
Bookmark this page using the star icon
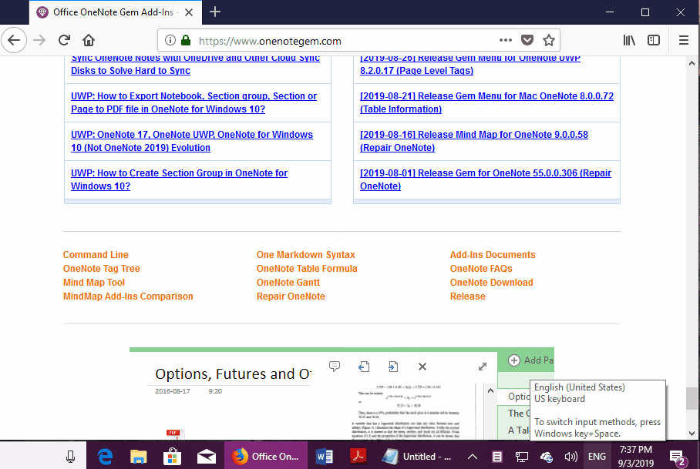tap(549, 39)
